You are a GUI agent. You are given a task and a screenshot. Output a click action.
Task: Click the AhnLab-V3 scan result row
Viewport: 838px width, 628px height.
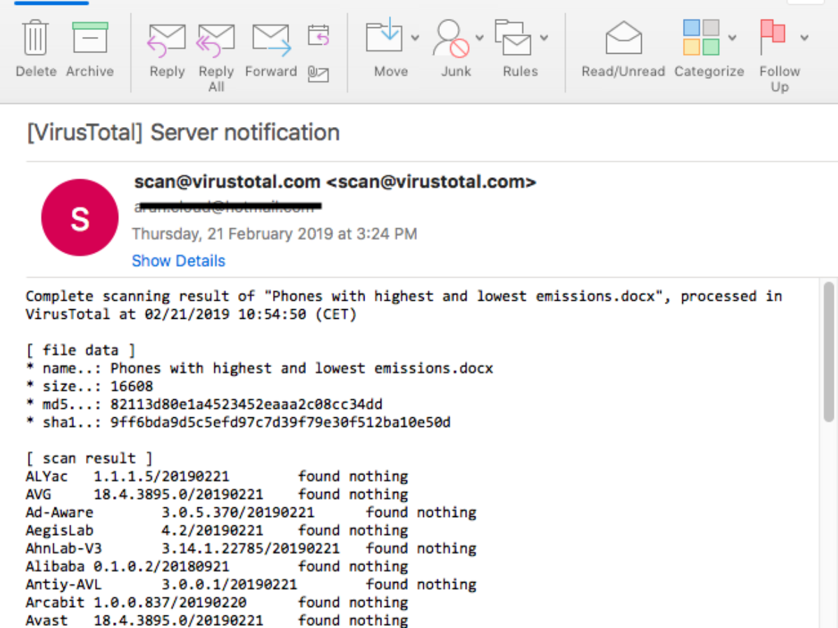[251, 549]
